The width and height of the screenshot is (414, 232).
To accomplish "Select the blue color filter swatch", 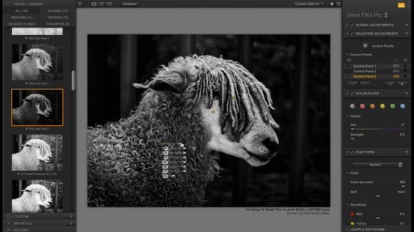I will coord(402,106).
